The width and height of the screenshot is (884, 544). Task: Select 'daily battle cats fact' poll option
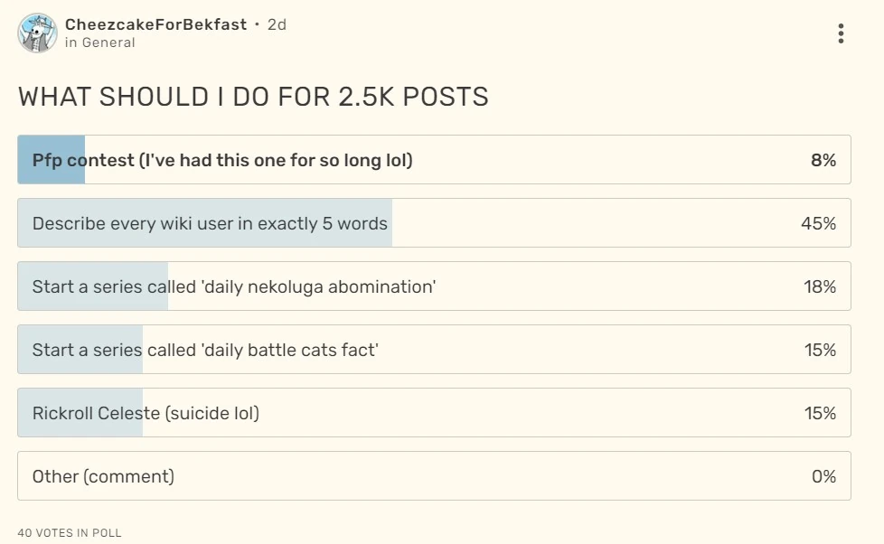tap(434, 349)
